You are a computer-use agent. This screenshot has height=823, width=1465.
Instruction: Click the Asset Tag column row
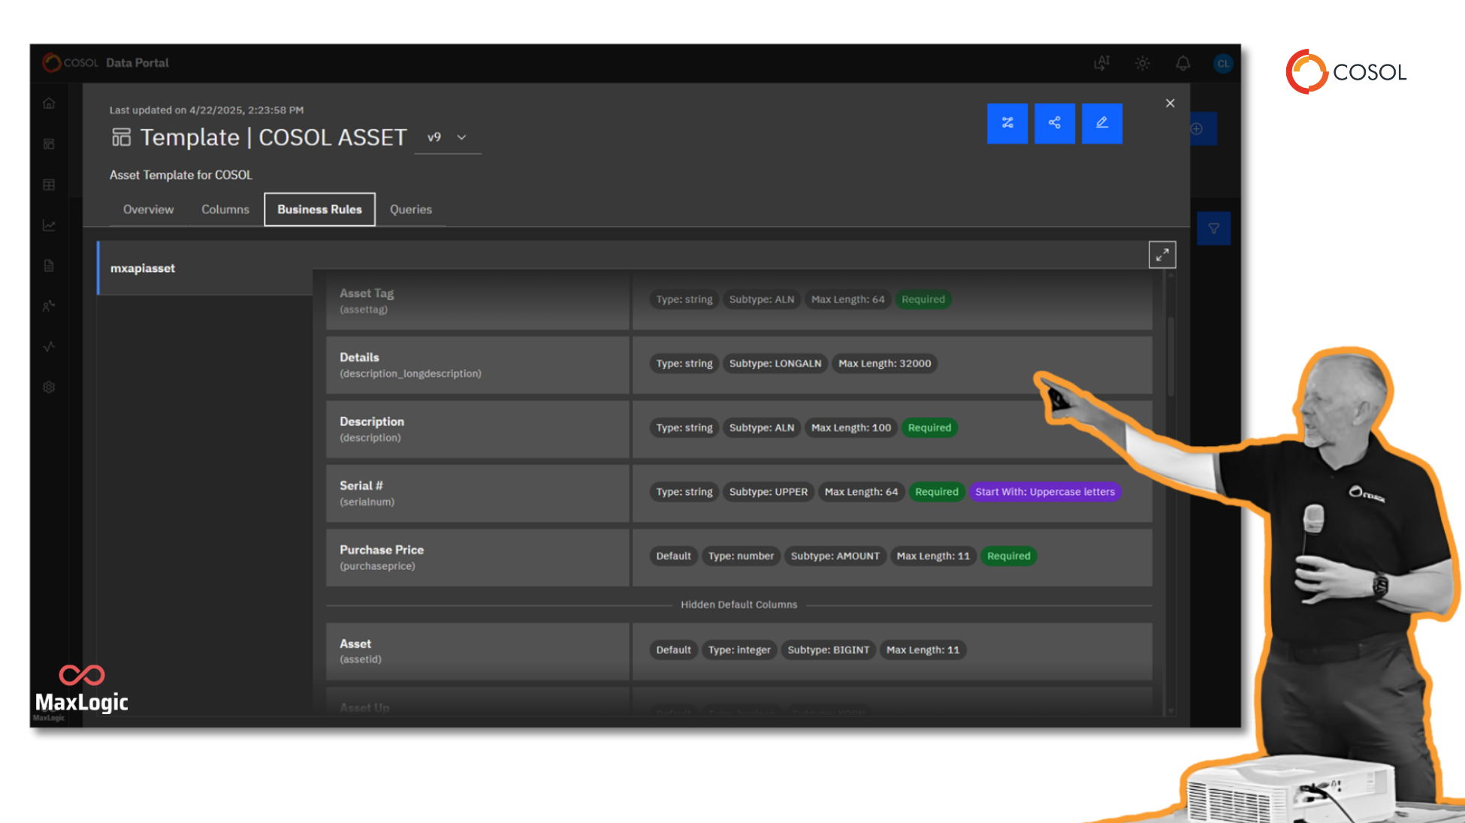[739, 300]
